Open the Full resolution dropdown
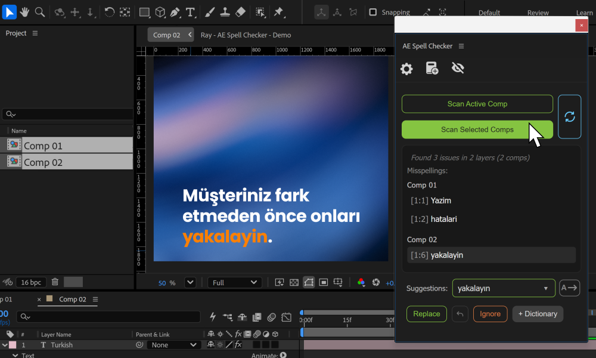This screenshot has width=596, height=358. (235, 282)
